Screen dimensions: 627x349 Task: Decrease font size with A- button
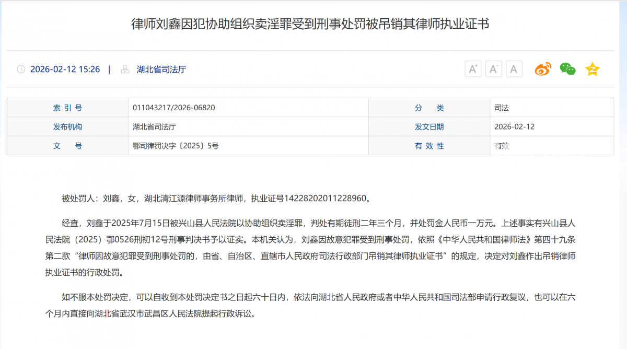493,69
